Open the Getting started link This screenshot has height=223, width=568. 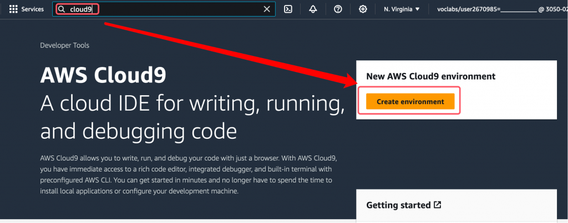(x=404, y=205)
